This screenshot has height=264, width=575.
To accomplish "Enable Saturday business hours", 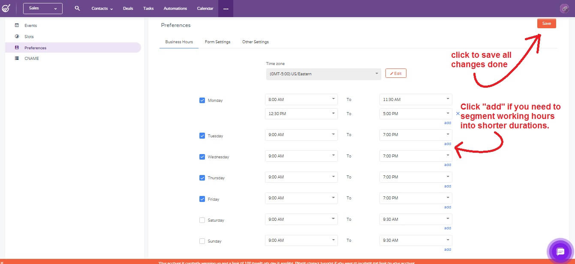I will (202, 220).
